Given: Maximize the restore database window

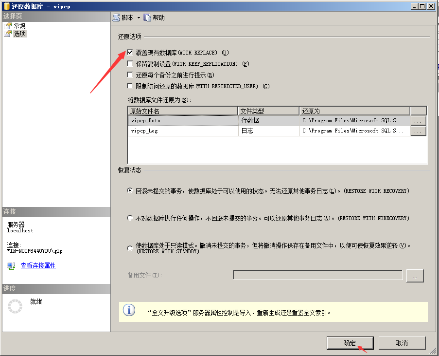Looking at the screenshot, I should click(x=423, y=6).
